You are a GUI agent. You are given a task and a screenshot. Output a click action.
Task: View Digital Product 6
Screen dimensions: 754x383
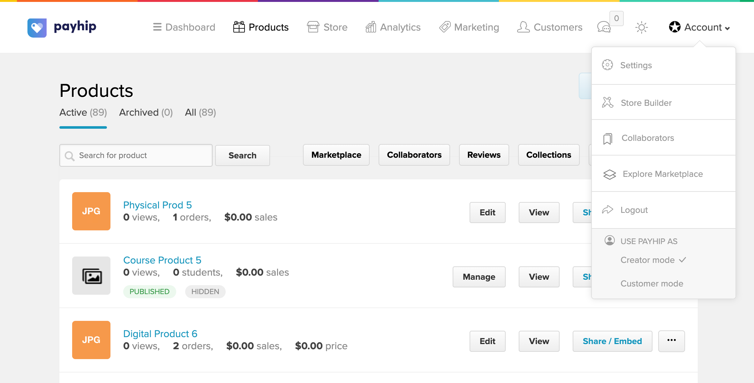(539, 341)
